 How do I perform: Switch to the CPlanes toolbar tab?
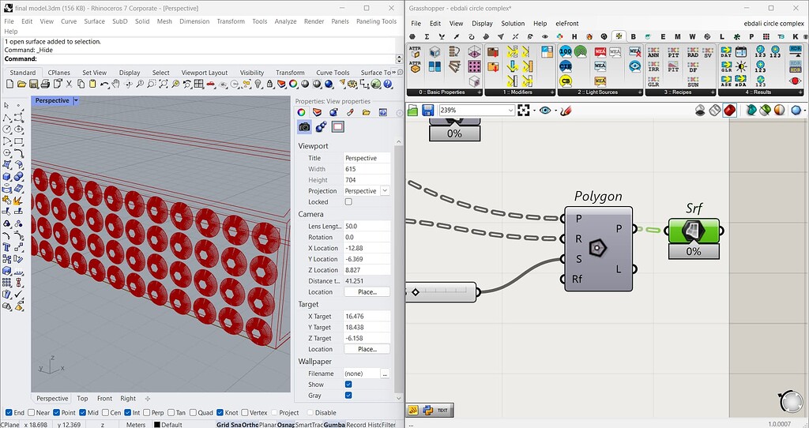pyautogui.click(x=58, y=73)
